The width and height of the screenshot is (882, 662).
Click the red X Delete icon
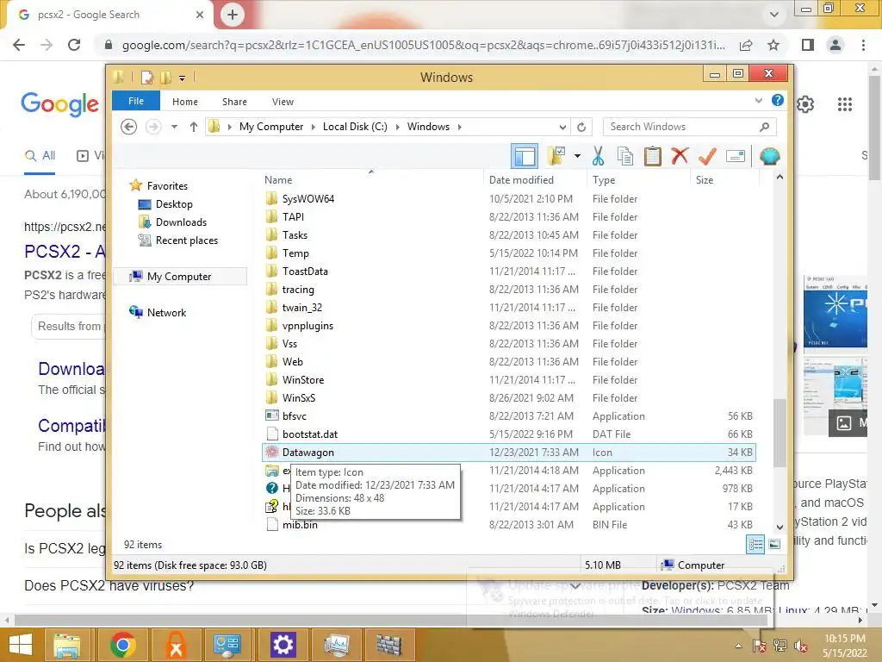click(680, 155)
